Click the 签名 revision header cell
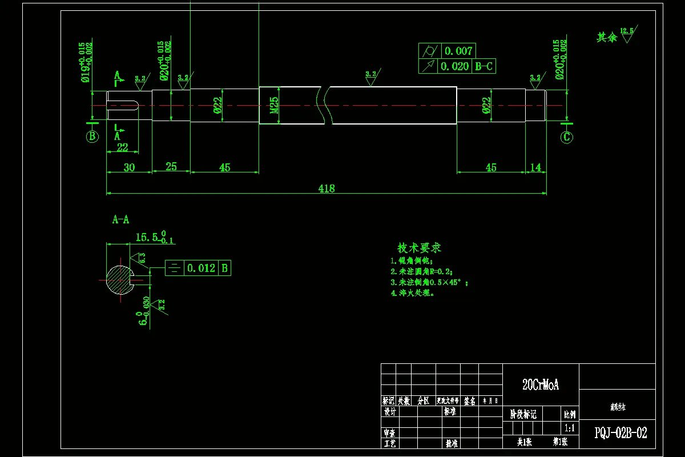Image resolution: width=685 pixels, height=457 pixels. coord(470,401)
